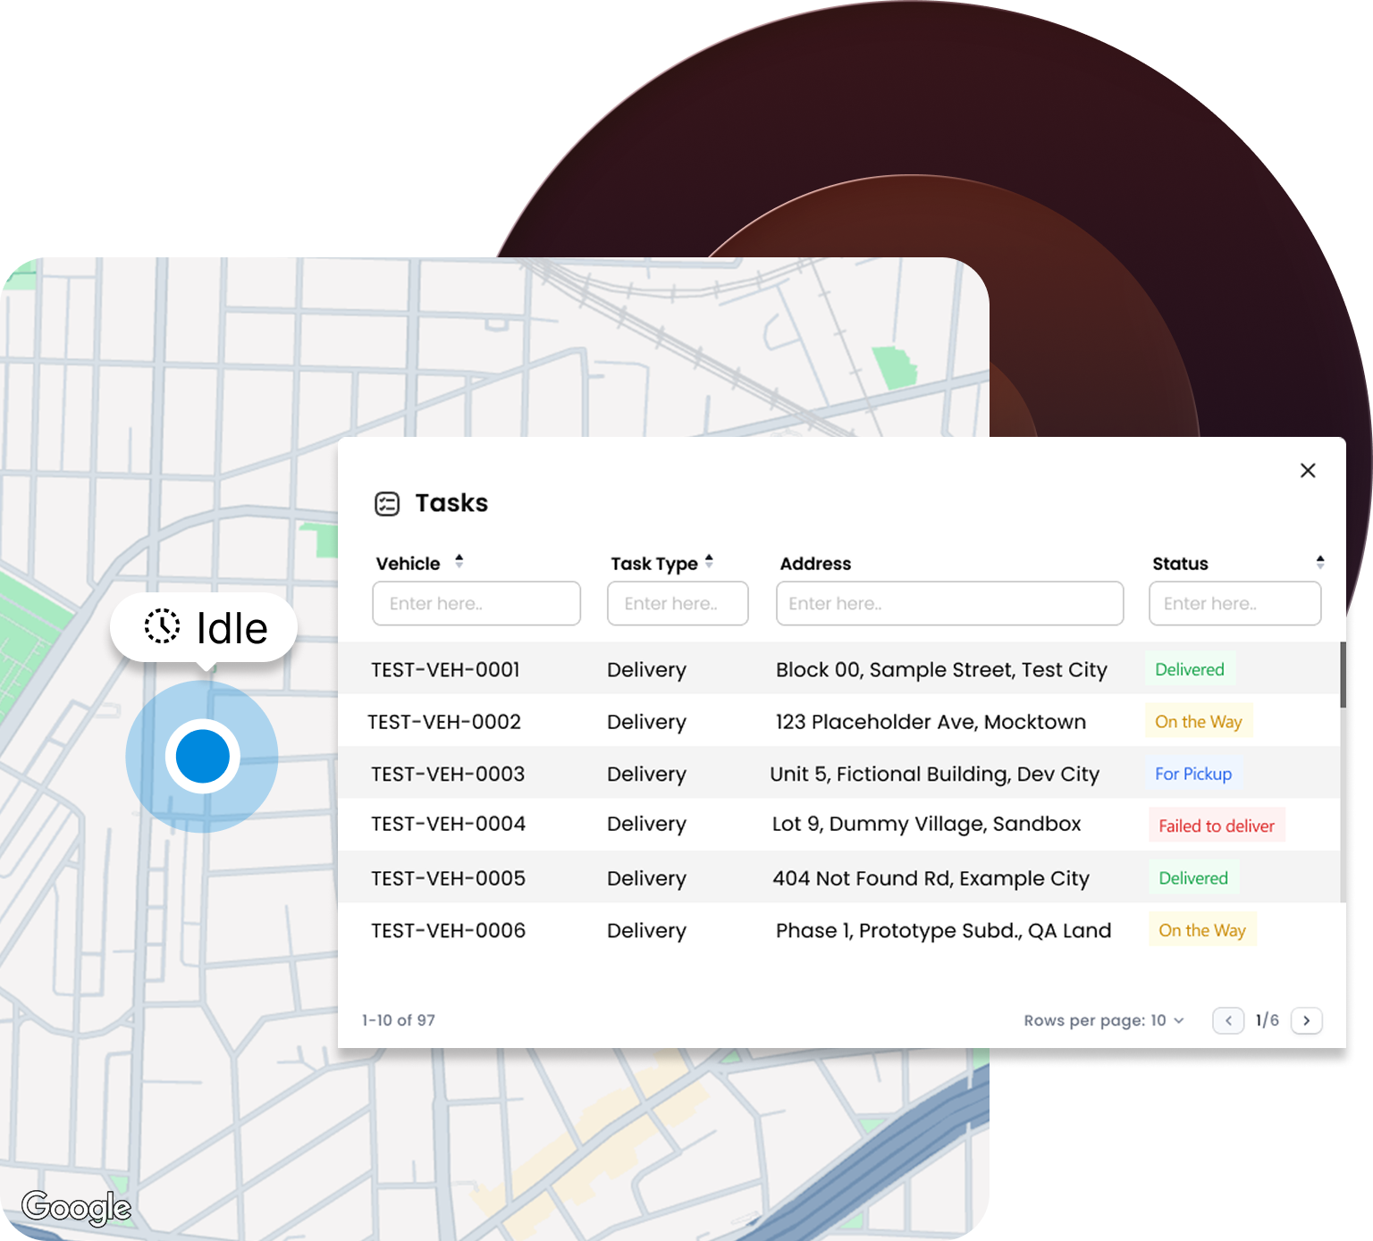The height and width of the screenshot is (1241, 1373).
Task: Close the Tasks panel with the X icon
Action: pyautogui.click(x=1308, y=470)
